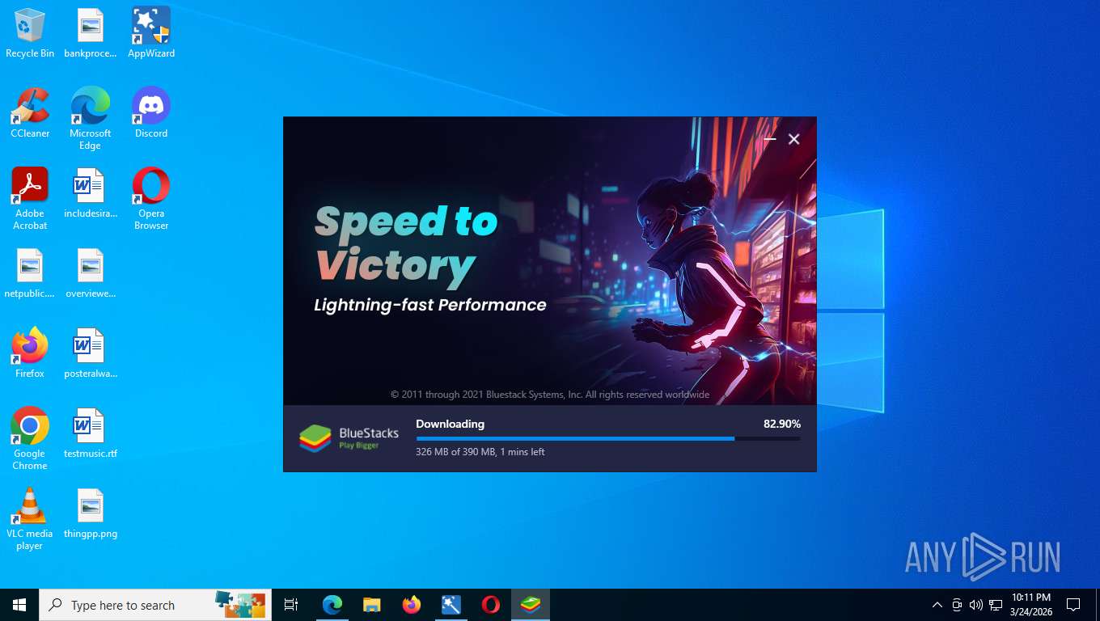Click the Bluestack Systems copyright notice
Image resolution: width=1100 pixels, height=621 pixels.
(x=550, y=395)
